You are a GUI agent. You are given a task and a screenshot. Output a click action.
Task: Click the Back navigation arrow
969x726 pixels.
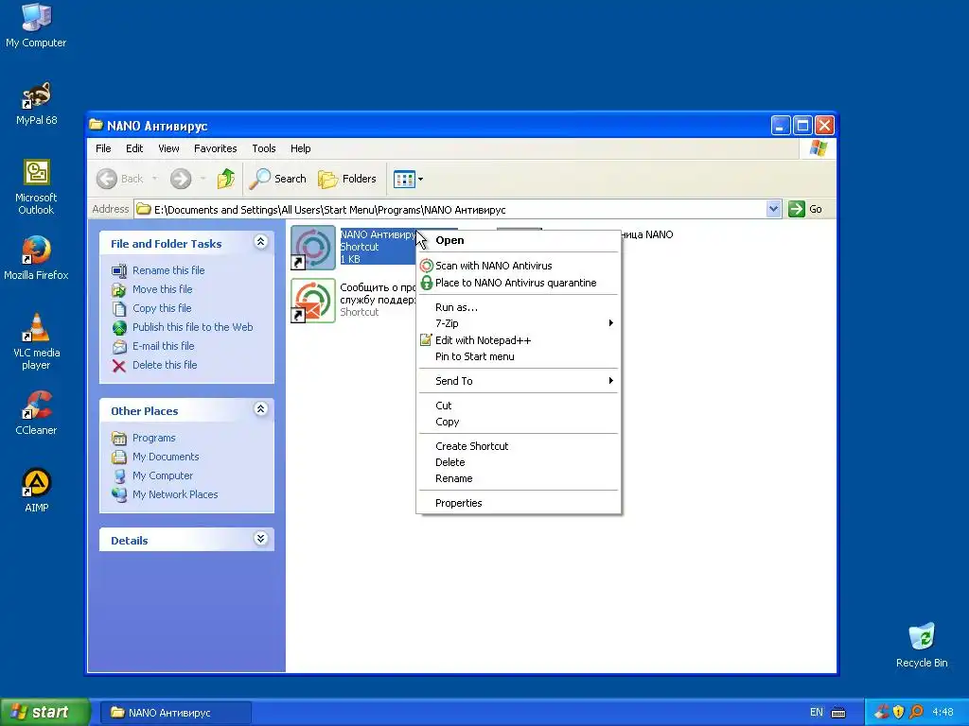[x=106, y=179]
